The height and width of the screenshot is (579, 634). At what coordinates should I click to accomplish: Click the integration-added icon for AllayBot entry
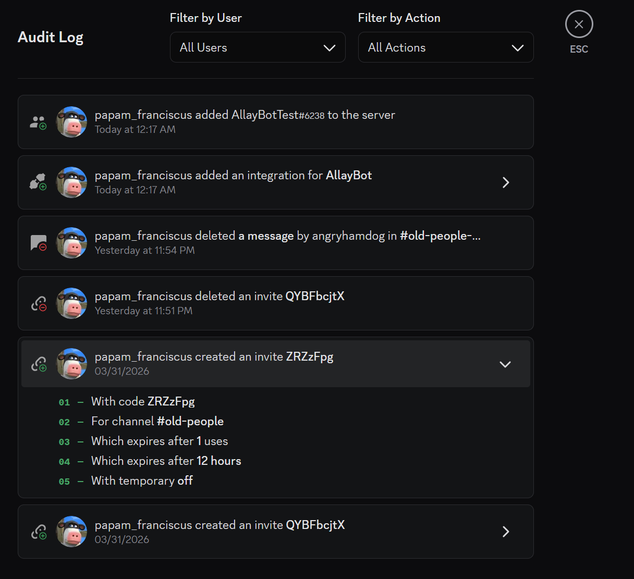pyautogui.click(x=38, y=182)
